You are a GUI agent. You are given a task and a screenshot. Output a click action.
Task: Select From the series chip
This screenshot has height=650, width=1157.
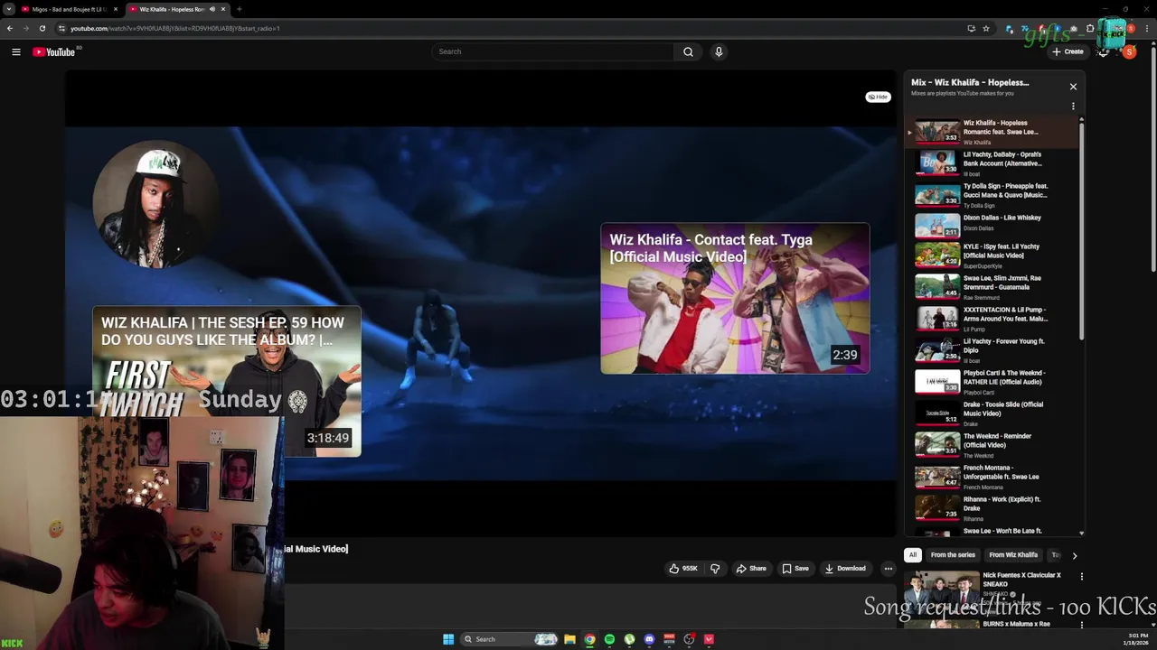(953, 555)
